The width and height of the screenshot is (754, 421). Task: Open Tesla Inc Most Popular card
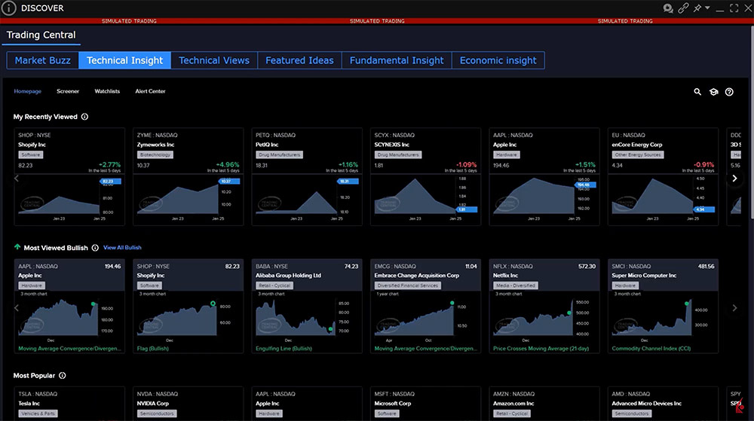pos(69,404)
